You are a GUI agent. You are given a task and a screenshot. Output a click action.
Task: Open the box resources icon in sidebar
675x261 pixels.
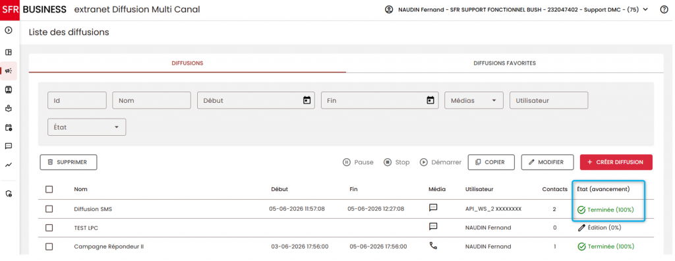pos(8,109)
